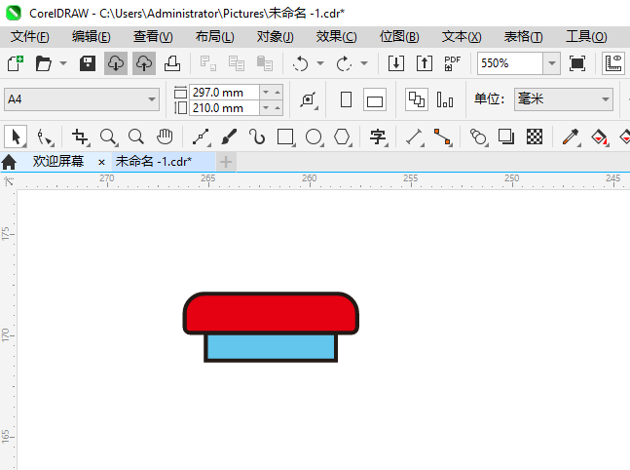
Task: Click the page width 297.0 mm field
Action: pyautogui.click(x=225, y=93)
